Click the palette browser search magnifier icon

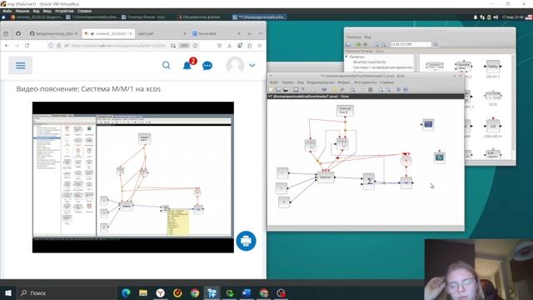click(x=436, y=44)
